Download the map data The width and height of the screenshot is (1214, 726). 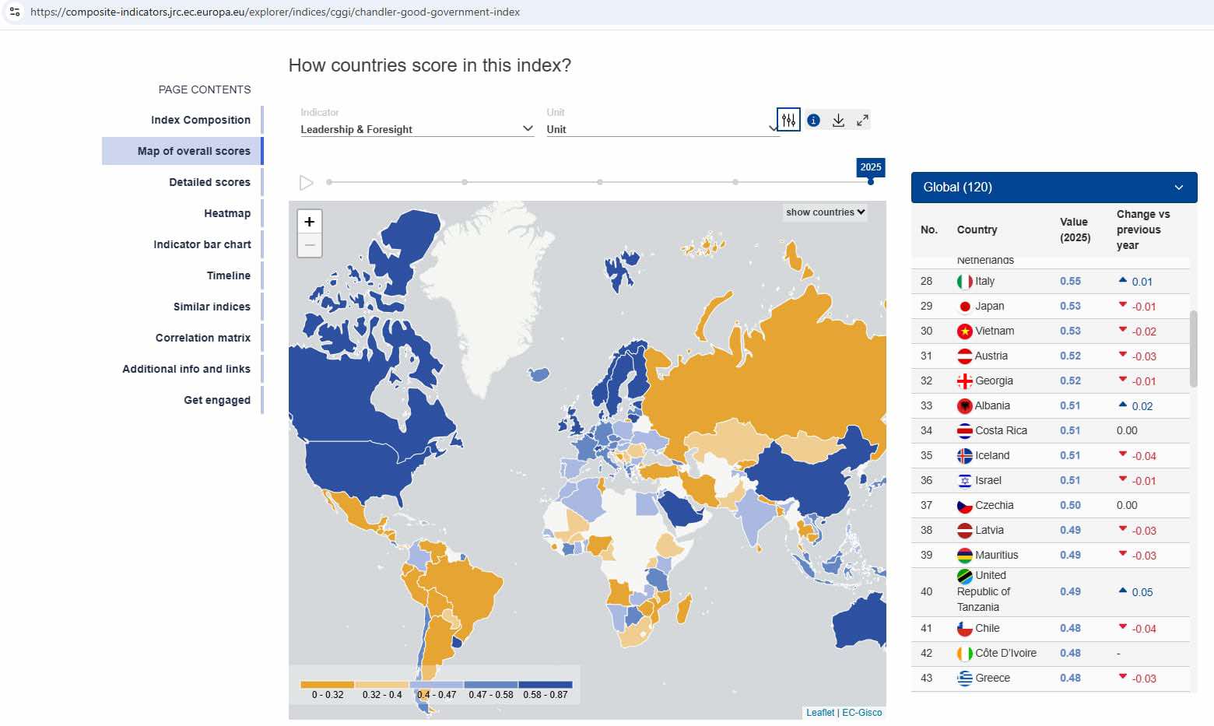coord(838,121)
